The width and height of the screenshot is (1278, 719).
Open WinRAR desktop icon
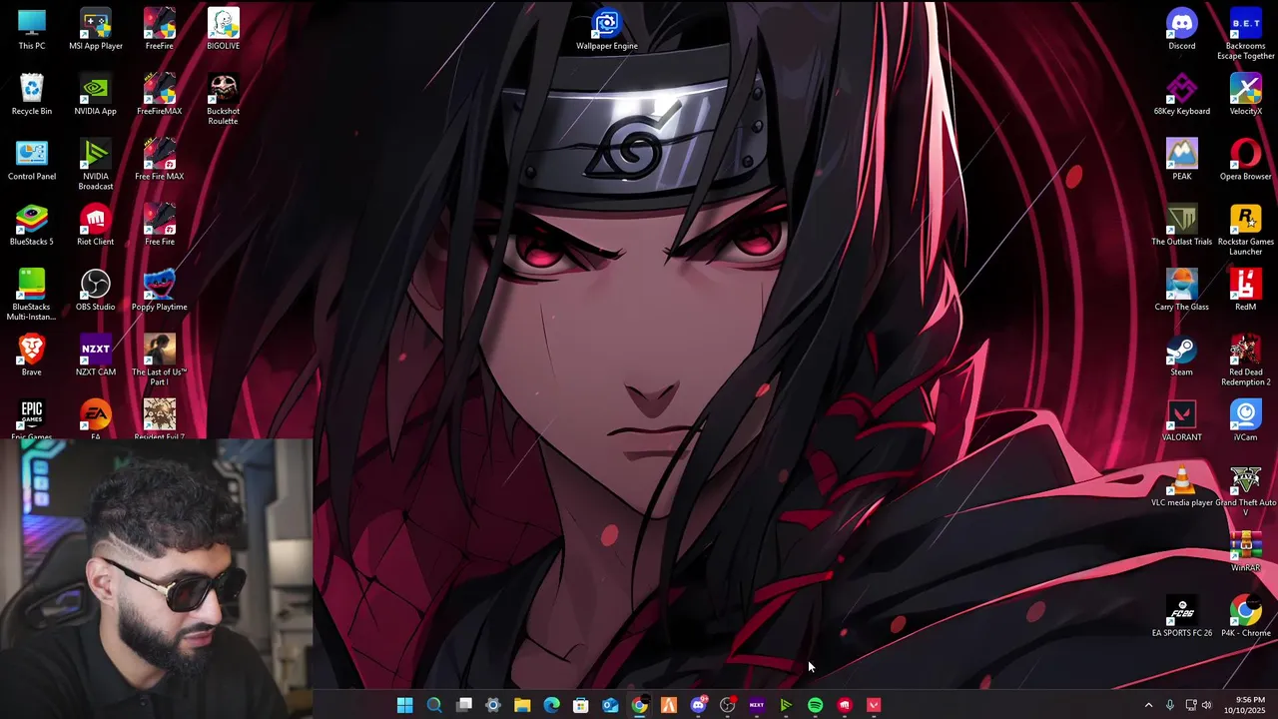click(x=1246, y=551)
